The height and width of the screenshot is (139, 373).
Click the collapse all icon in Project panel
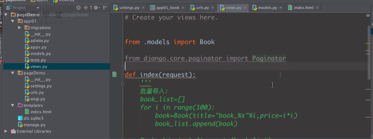pos(86,8)
